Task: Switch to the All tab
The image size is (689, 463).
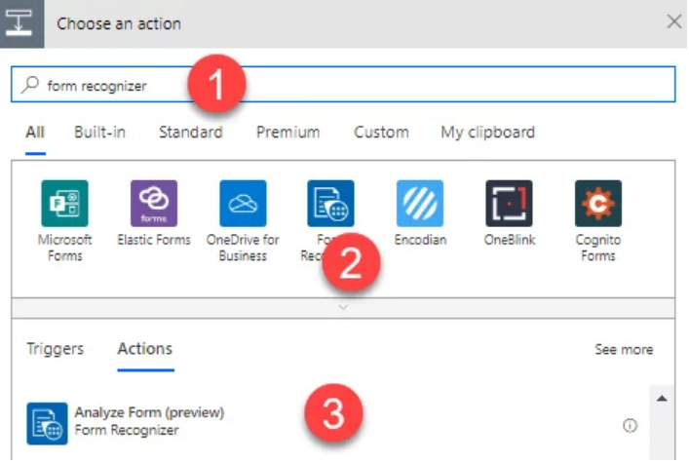Action: pos(35,133)
